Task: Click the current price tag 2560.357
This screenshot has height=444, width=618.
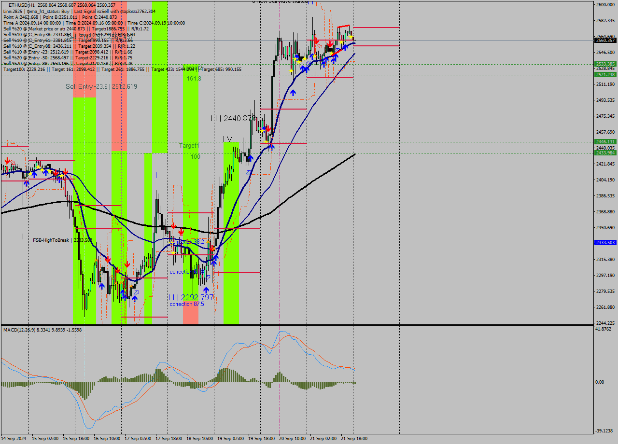Action: click(605, 40)
